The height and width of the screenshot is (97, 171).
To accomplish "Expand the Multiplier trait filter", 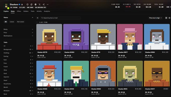I will point(18,91).
